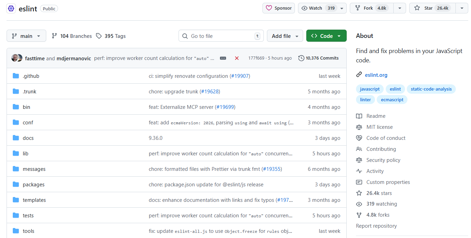Expand commit message ellipsis button
The width and height of the screenshot is (471, 238).
point(223,58)
